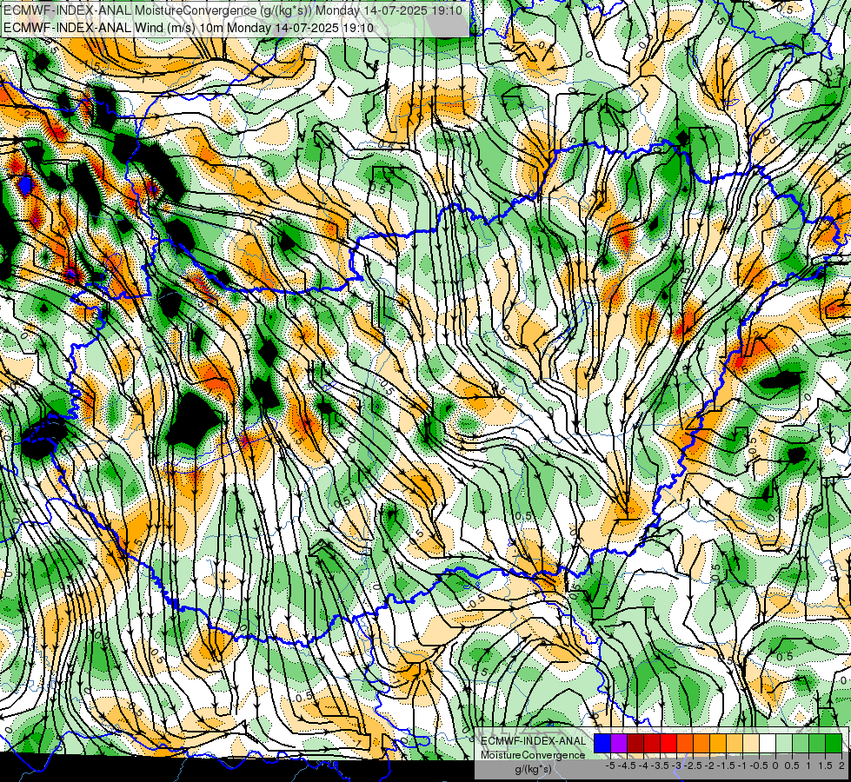851x782 pixels.
Task: Click the legend label ECMWF-INDEX-ANAL
Action: tap(533, 741)
